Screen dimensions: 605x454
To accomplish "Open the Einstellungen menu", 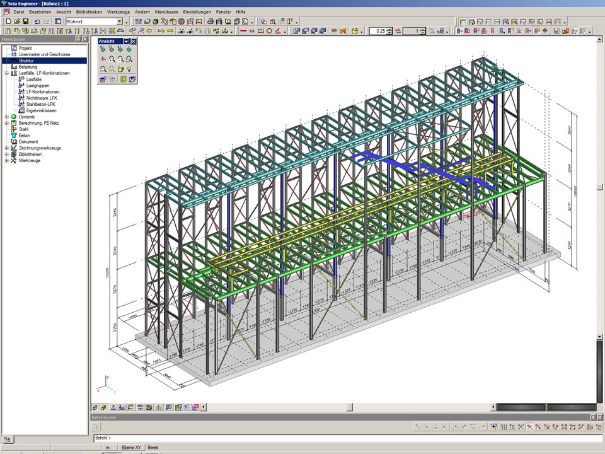I will (197, 12).
